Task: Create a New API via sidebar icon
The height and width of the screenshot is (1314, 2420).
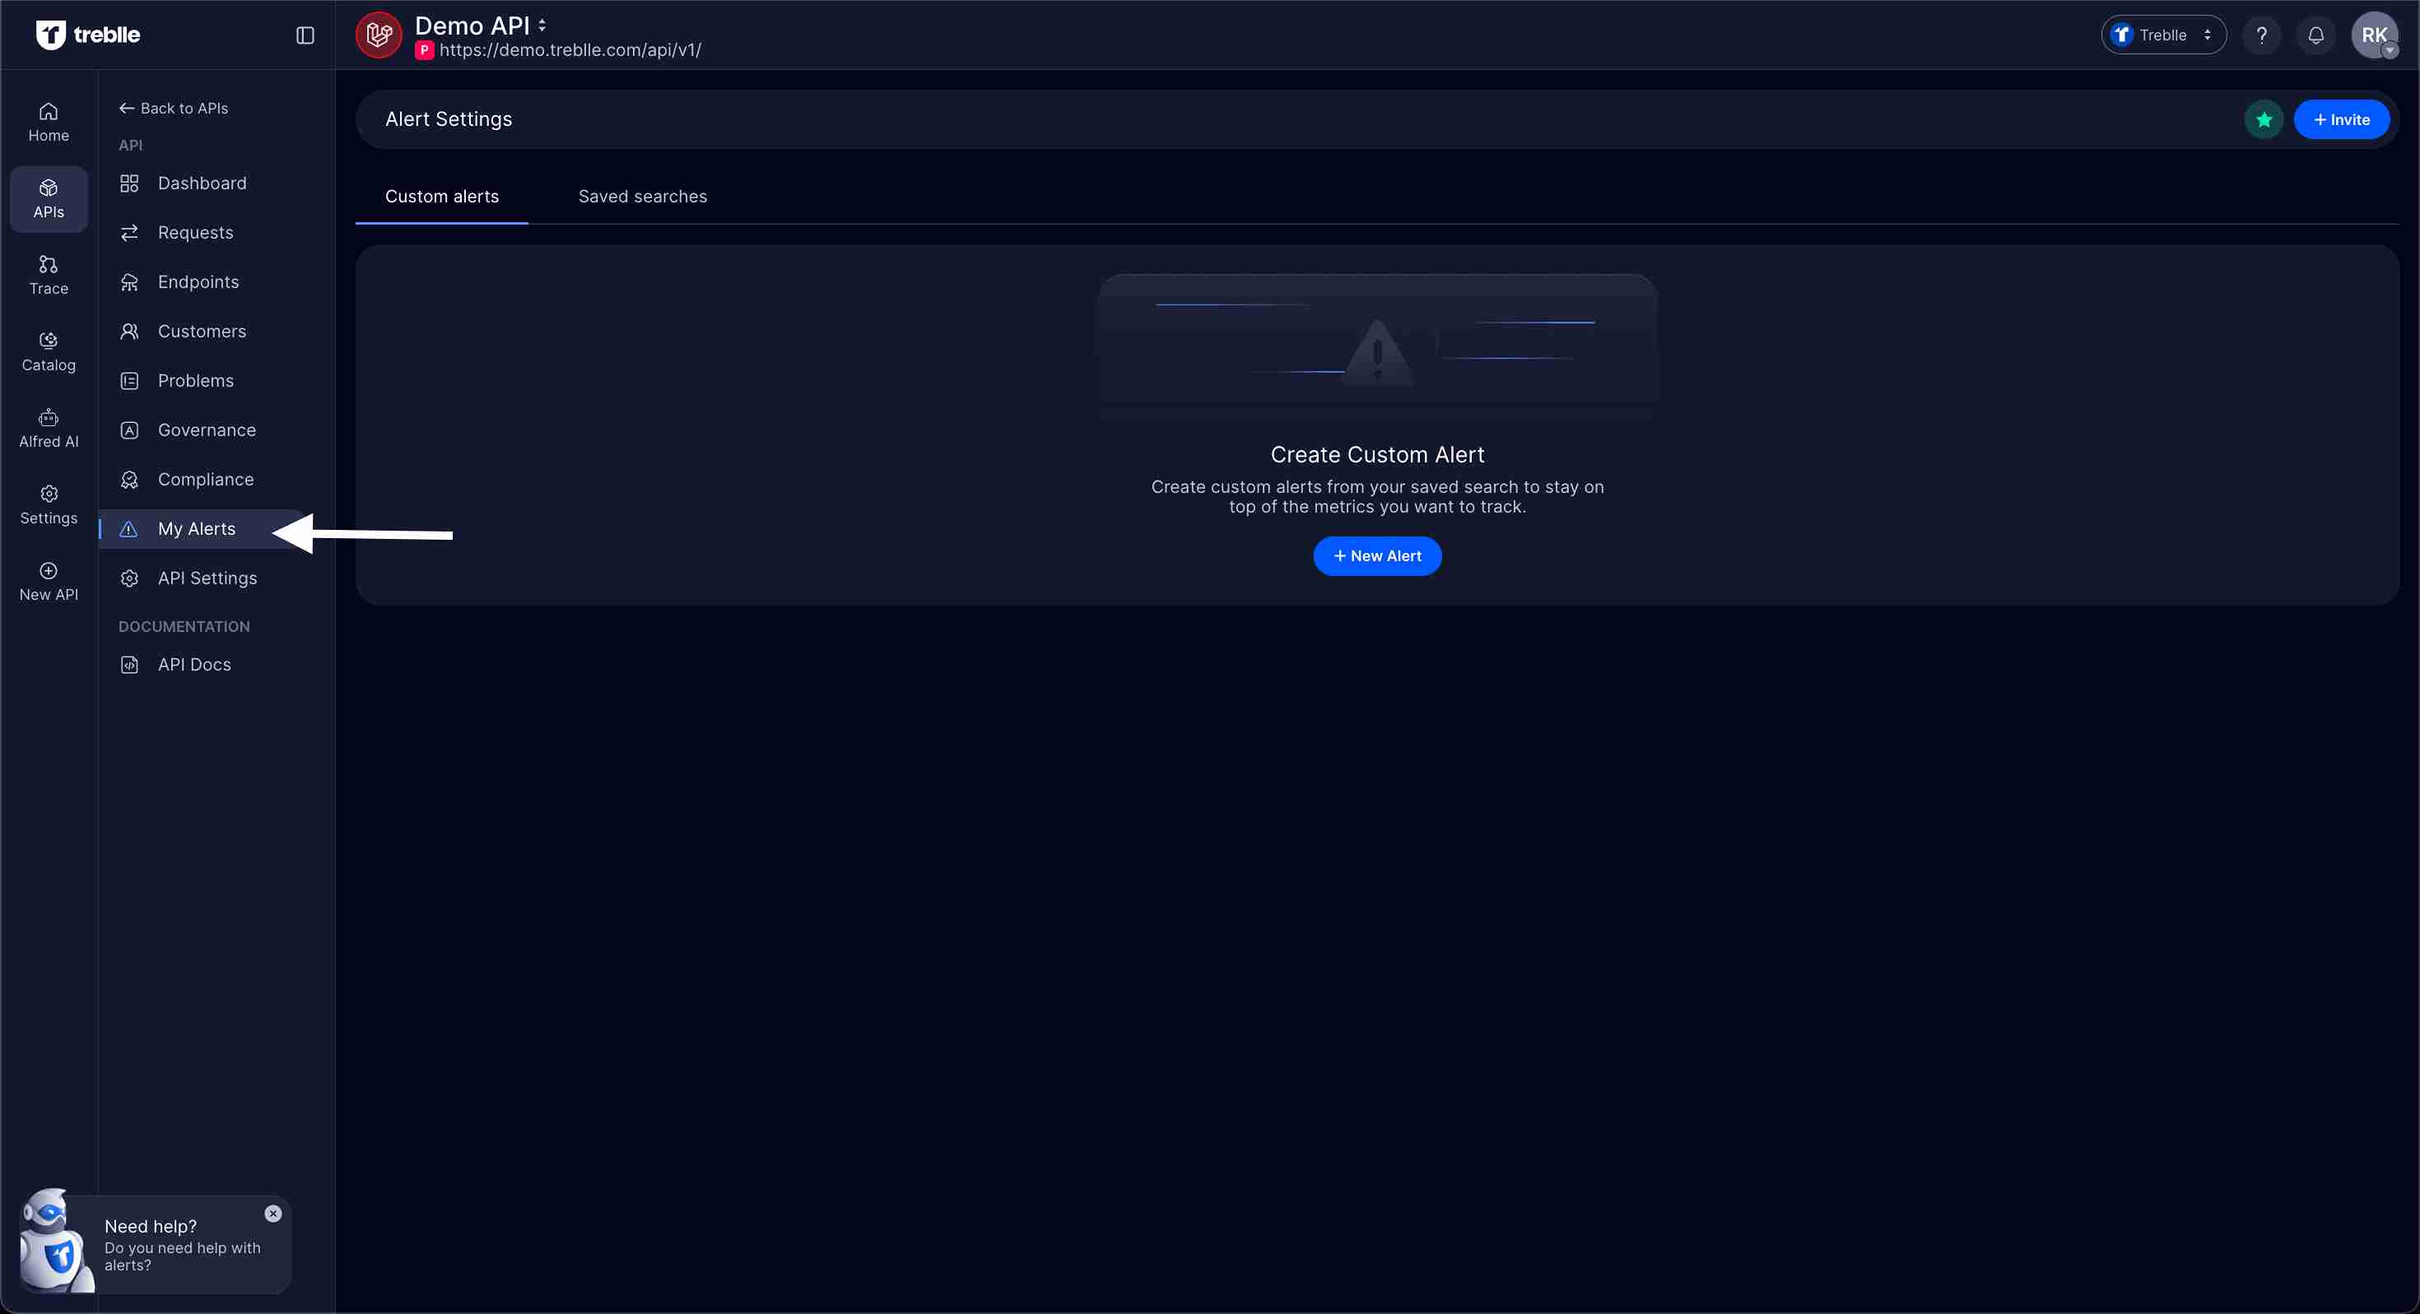Action: [x=48, y=580]
